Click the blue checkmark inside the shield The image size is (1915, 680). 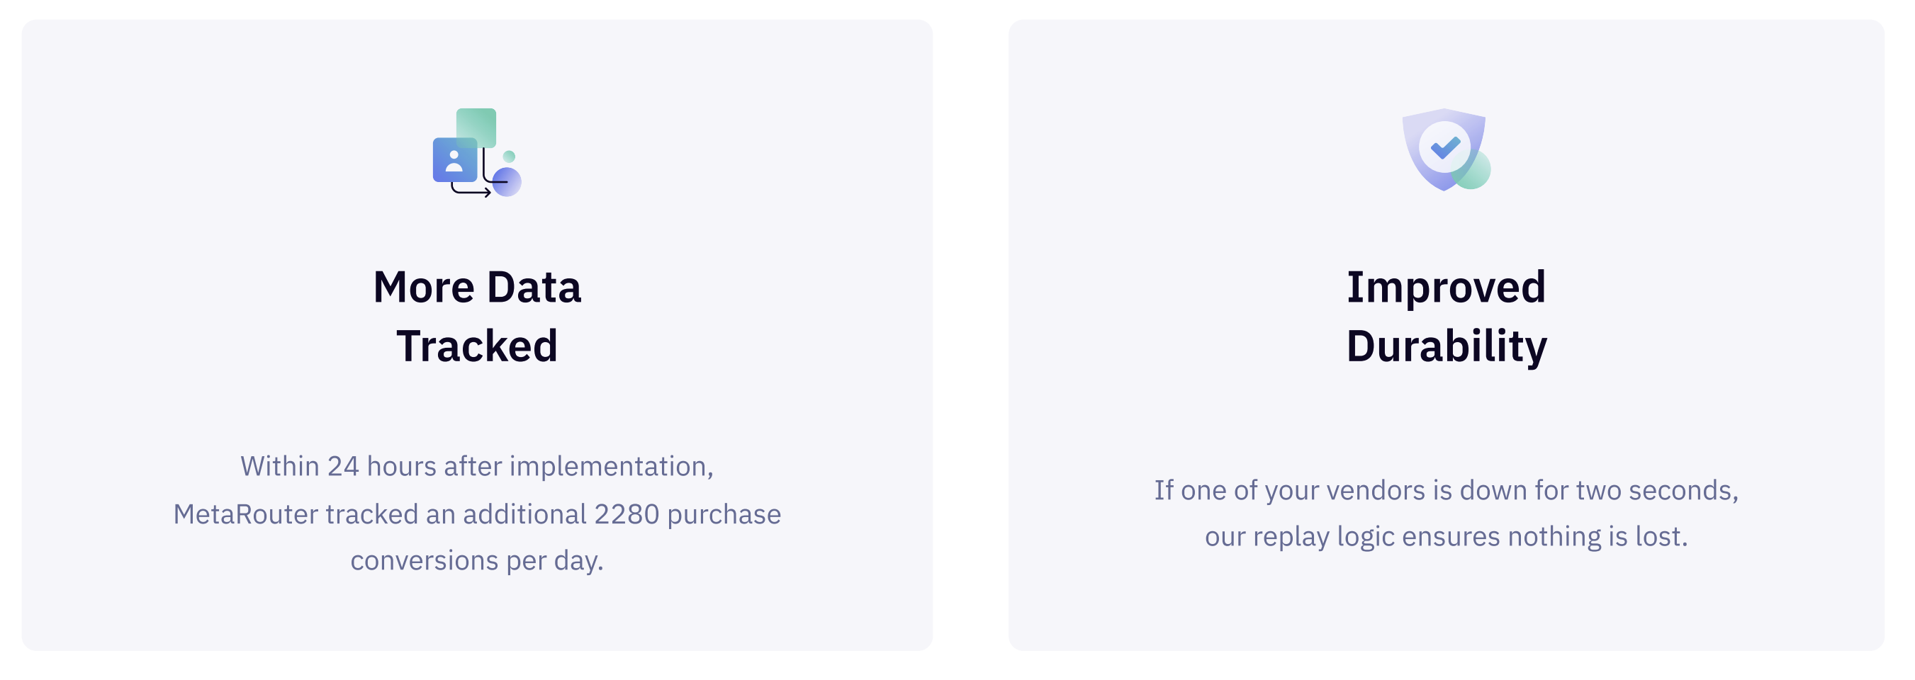click(x=1444, y=147)
